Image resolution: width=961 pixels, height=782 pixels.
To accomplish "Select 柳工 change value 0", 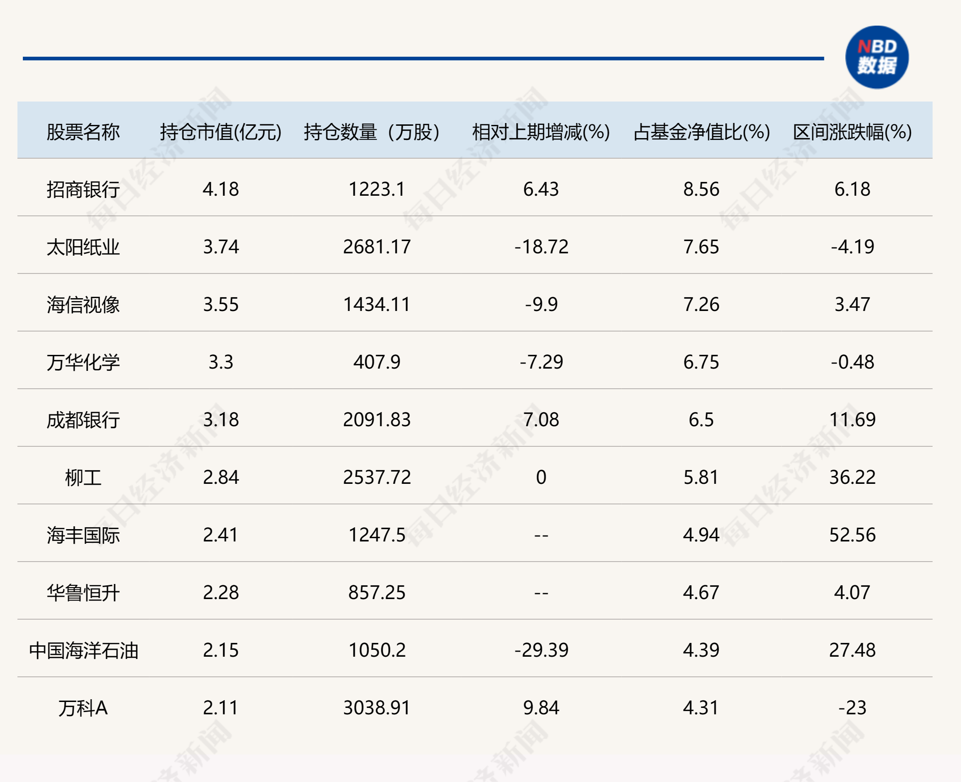I will point(541,477).
